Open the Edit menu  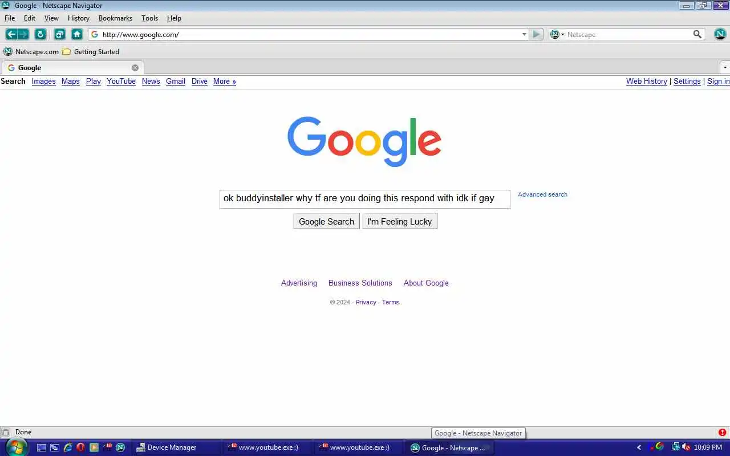(x=30, y=18)
